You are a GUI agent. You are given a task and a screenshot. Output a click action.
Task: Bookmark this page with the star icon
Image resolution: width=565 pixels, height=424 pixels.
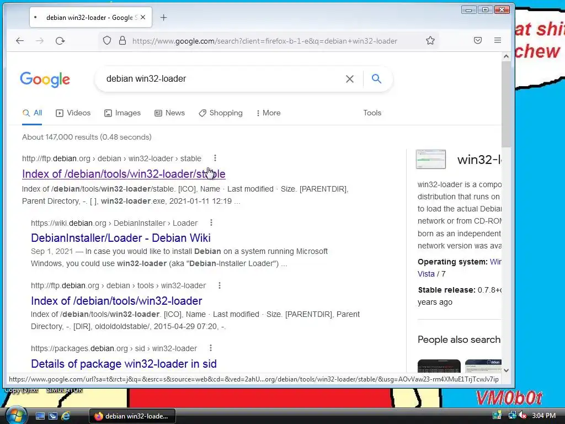430,41
